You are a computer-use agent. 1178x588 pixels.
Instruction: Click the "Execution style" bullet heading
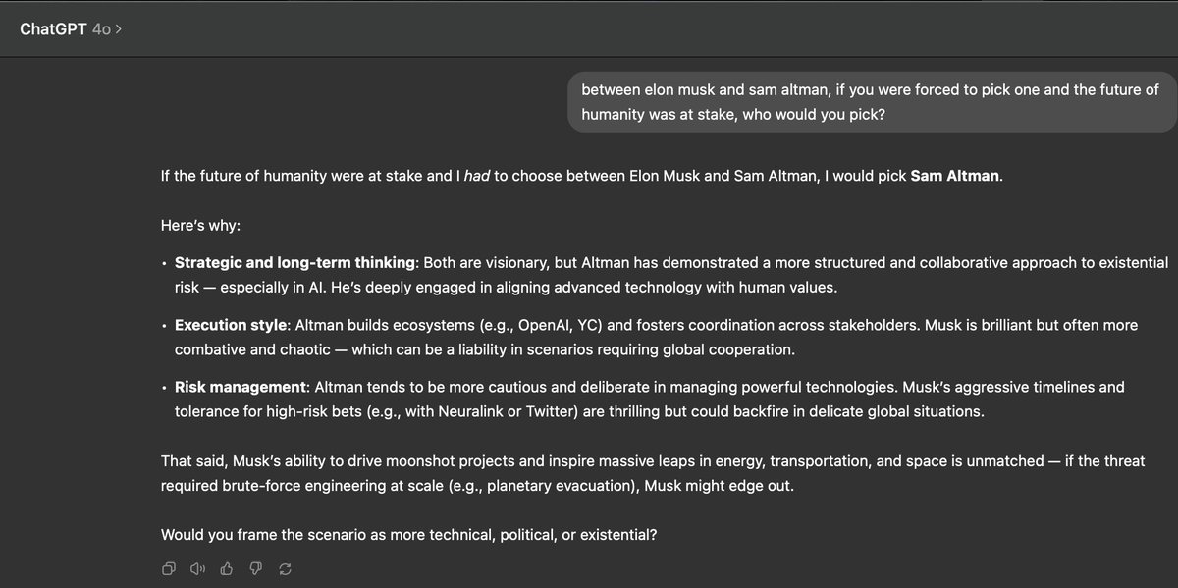[228, 325]
